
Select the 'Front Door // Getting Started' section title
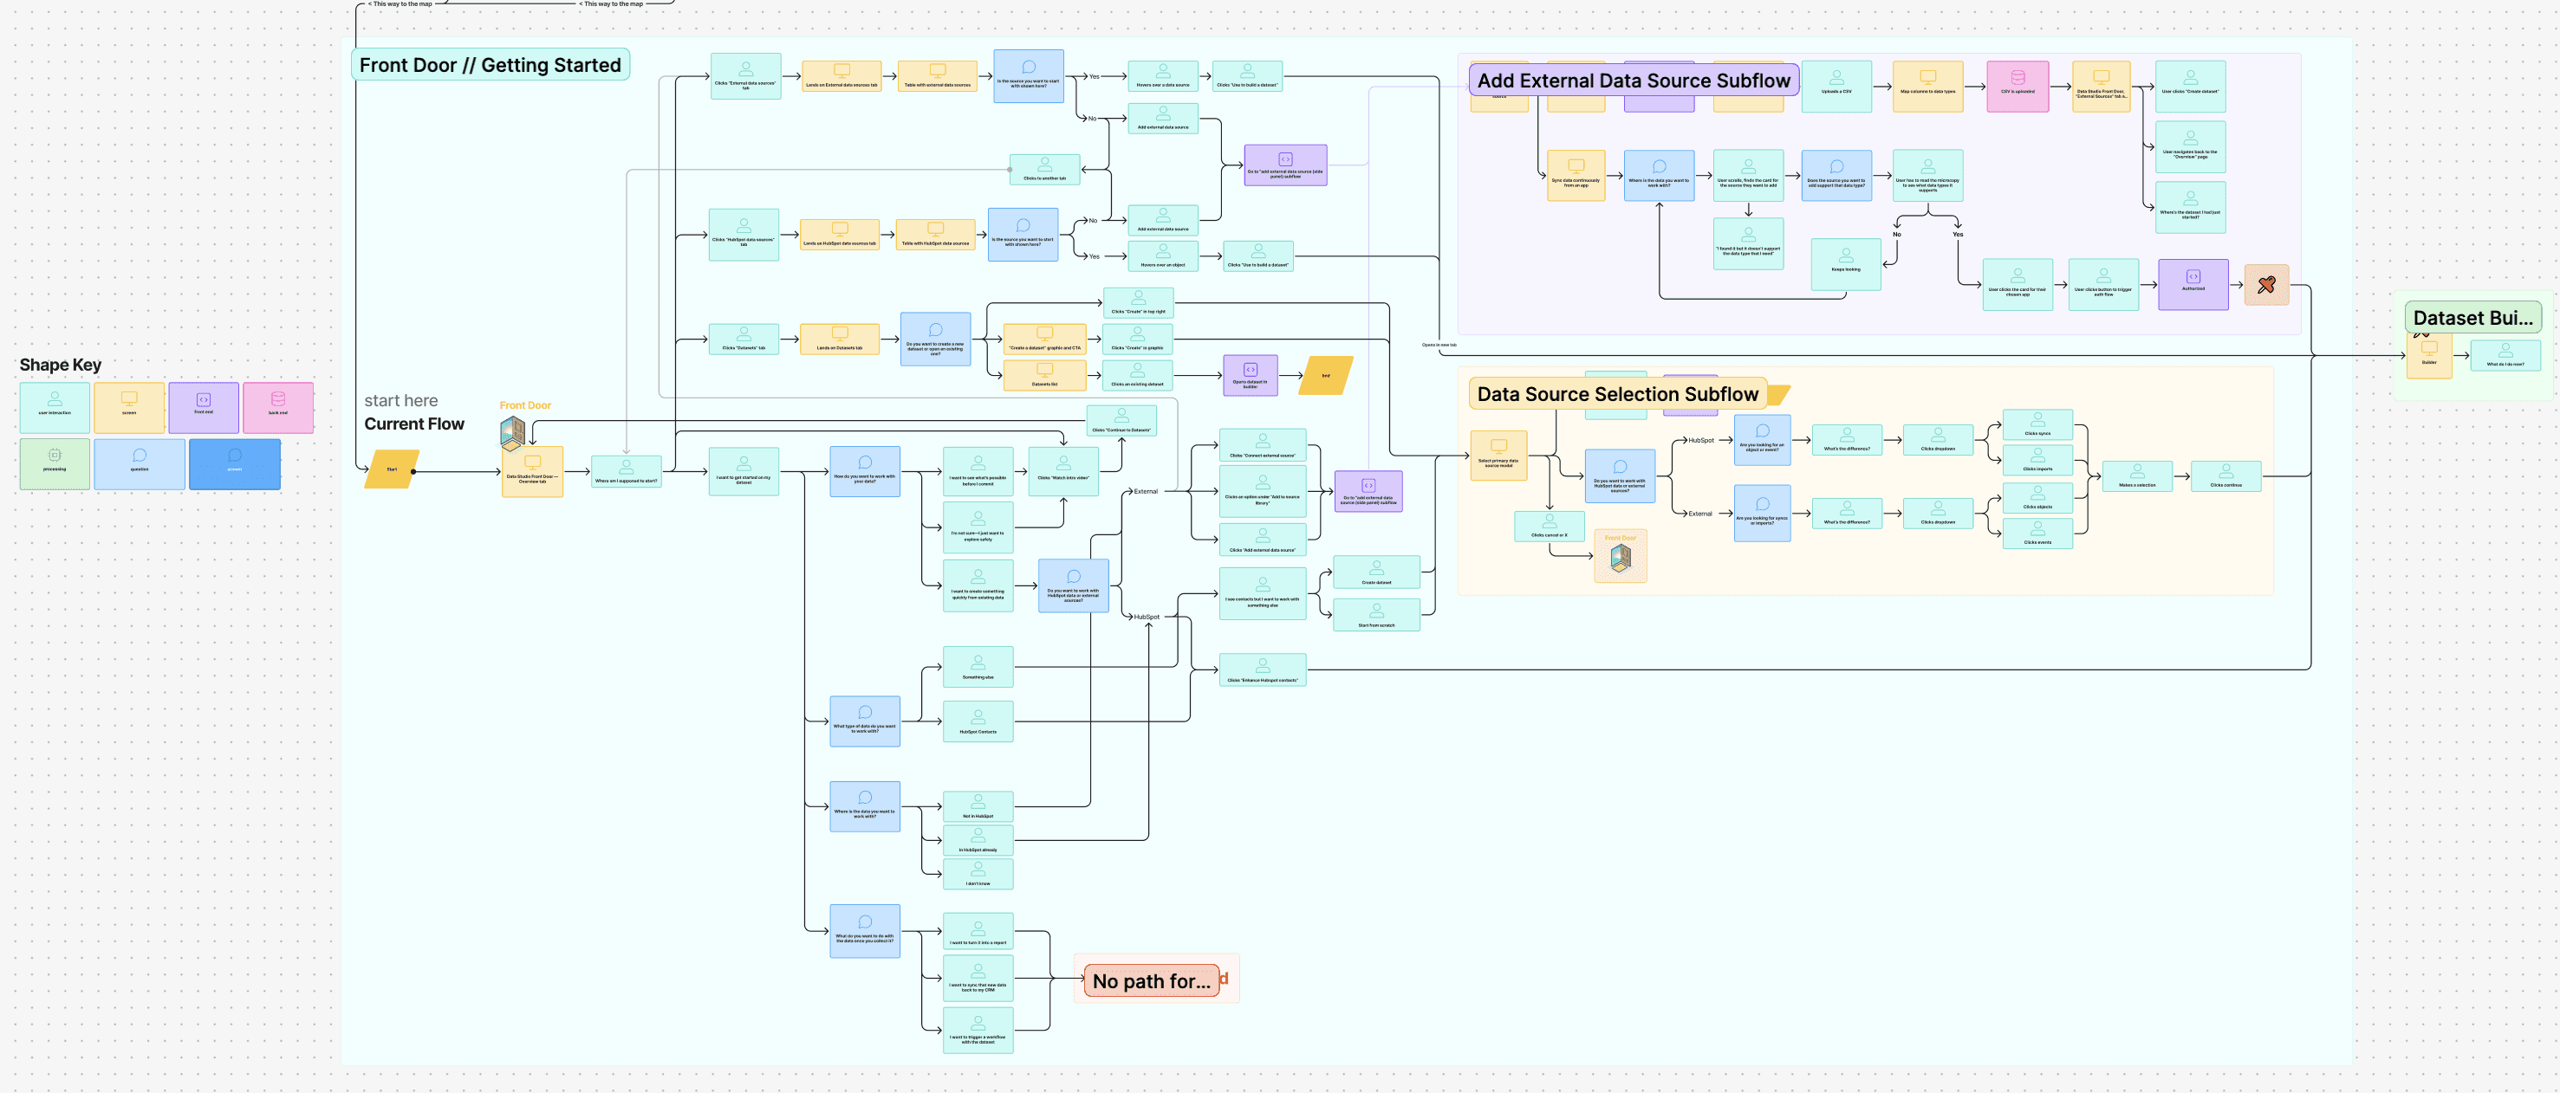(x=490, y=66)
